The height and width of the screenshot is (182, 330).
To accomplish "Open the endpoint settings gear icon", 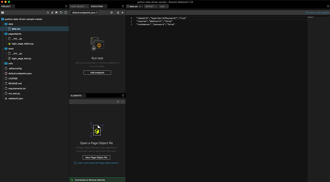I will 111,13.
